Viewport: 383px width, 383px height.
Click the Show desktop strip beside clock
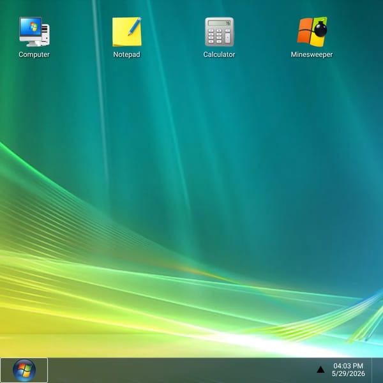point(377,370)
